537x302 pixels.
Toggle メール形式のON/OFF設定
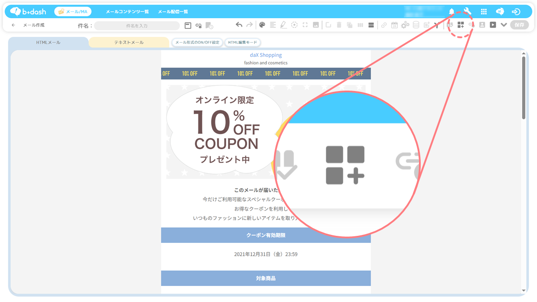coord(197,43)
